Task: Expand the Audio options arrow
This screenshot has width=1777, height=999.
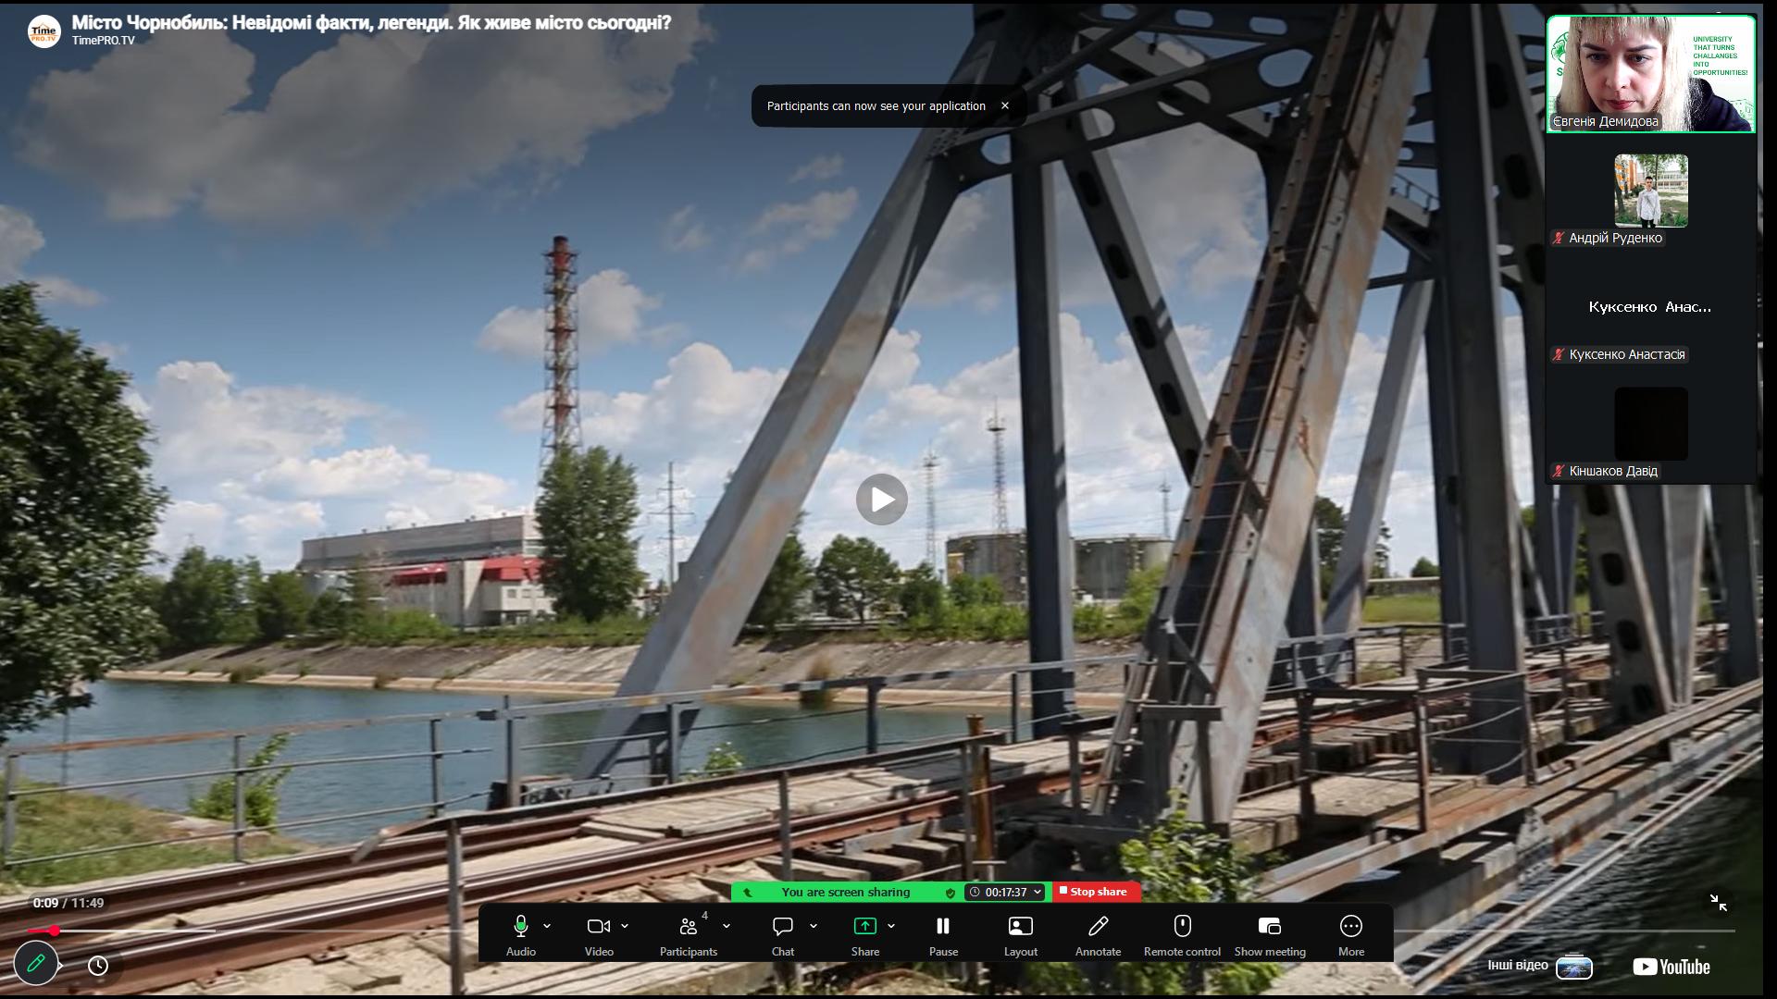Action: point(547,926)
